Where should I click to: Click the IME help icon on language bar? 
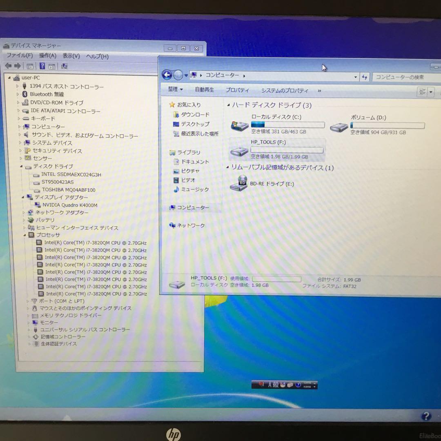coord(298,384)
